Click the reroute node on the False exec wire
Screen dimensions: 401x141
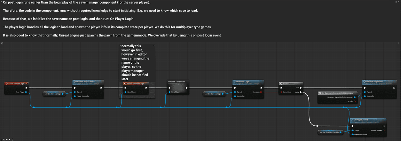[317, 126]
